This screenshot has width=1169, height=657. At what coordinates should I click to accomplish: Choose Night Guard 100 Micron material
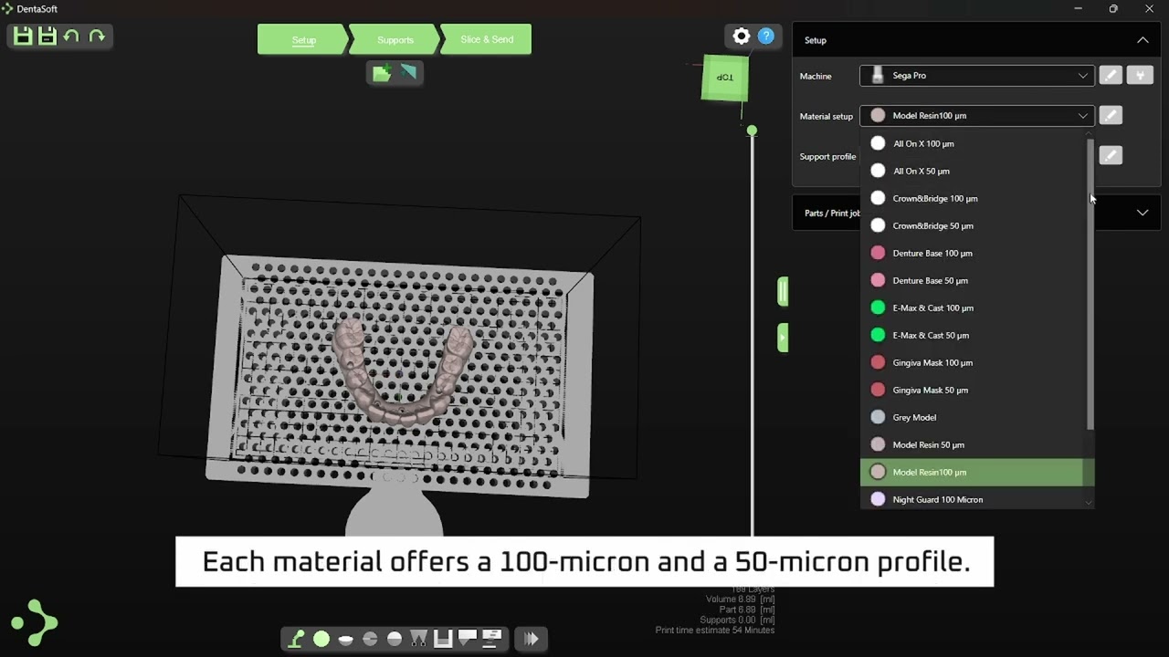tap(972, 499)
